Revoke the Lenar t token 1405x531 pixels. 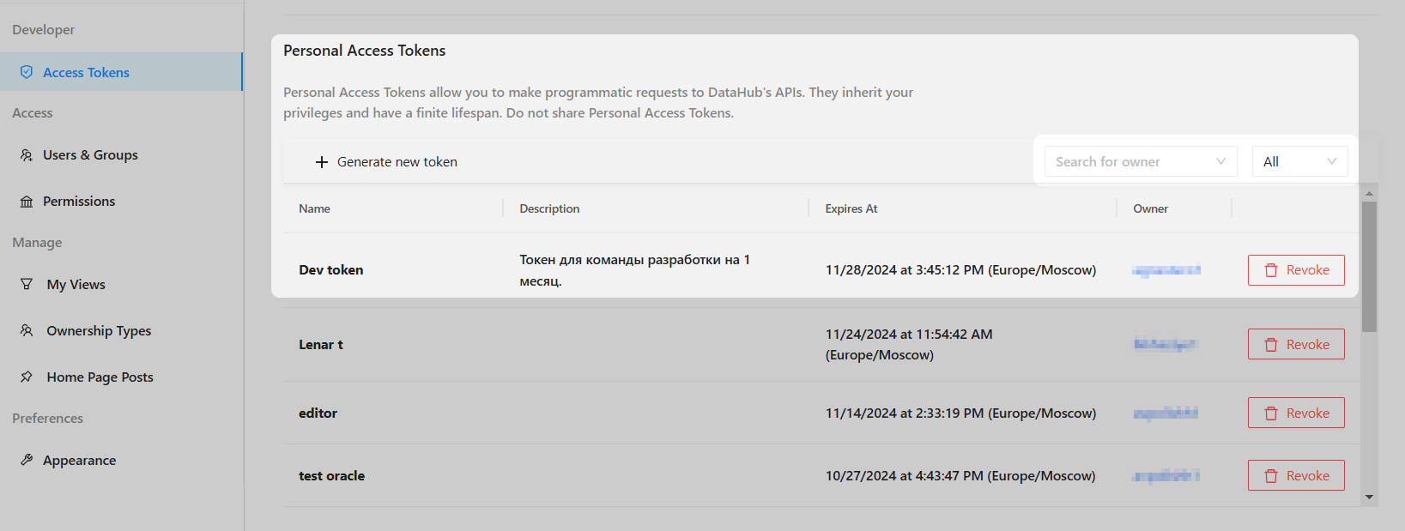click(x=1296, y=344)
